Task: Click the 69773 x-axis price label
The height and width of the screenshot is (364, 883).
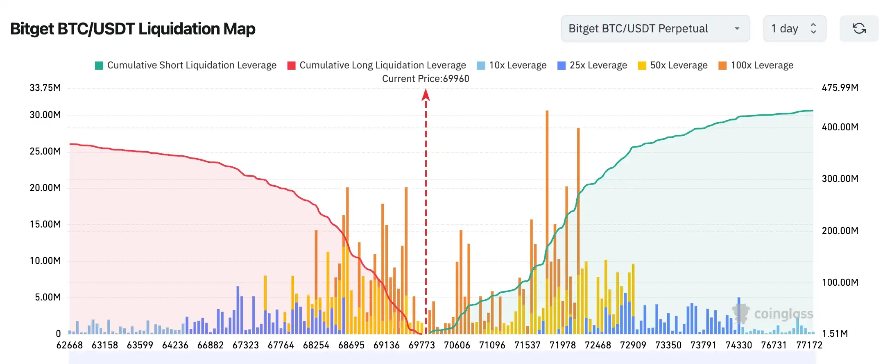Action: click(x=421, y=345)
